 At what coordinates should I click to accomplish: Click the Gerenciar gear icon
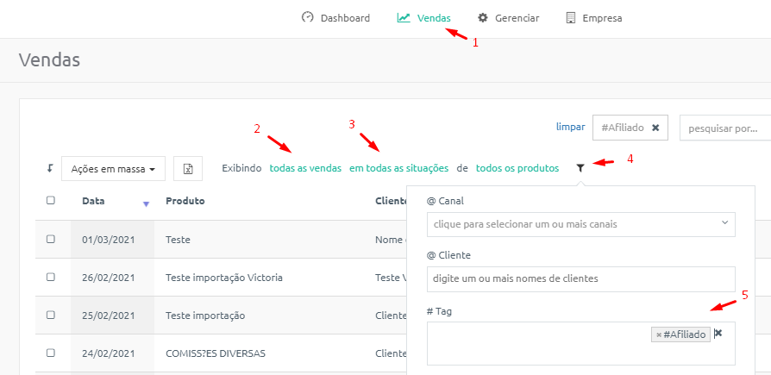(483, 18)
